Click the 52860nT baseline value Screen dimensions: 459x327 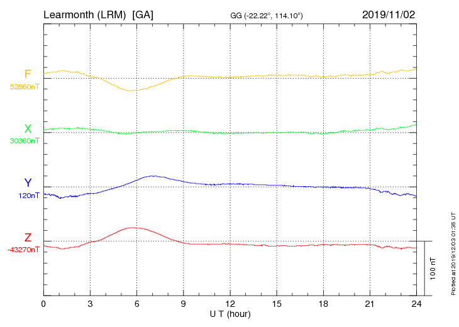25,86
